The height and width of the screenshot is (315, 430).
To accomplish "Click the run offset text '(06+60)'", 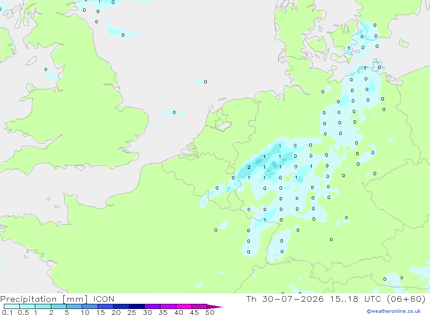I will pyautogui.click(x=406, y=299).
